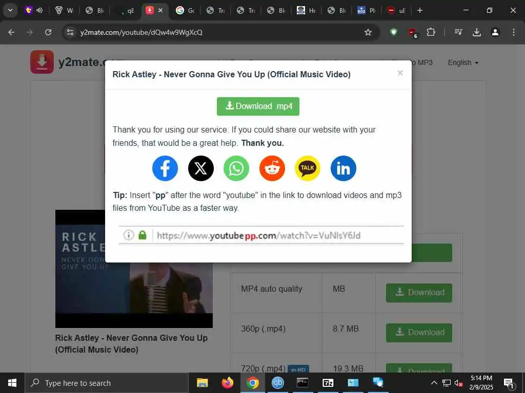The width and height of the screenshot is (525, 393).
Task: Switch to the 'qB' tab
Action: [x=126, y=10]
